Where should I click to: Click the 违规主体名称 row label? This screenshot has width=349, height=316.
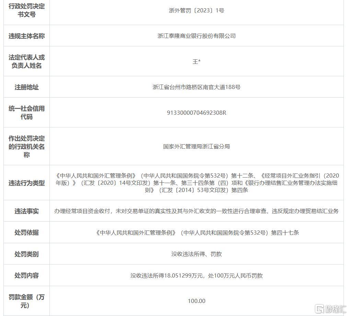26,36
